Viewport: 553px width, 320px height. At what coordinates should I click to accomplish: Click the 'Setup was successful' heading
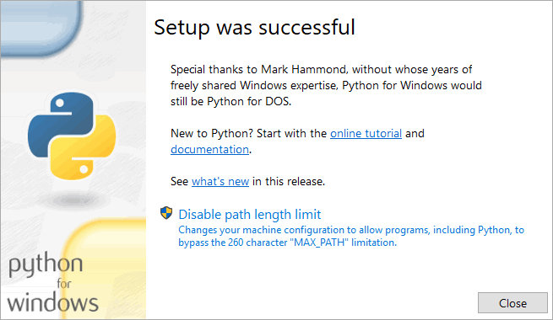(254, 28)
